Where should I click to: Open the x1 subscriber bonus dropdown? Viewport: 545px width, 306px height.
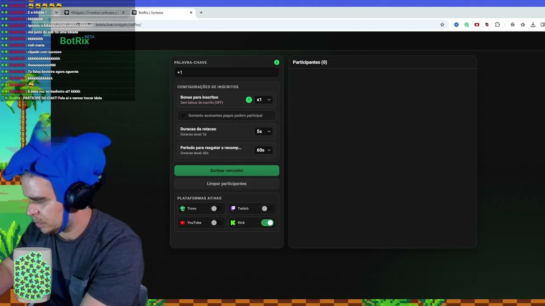click(x=263, y=100)
